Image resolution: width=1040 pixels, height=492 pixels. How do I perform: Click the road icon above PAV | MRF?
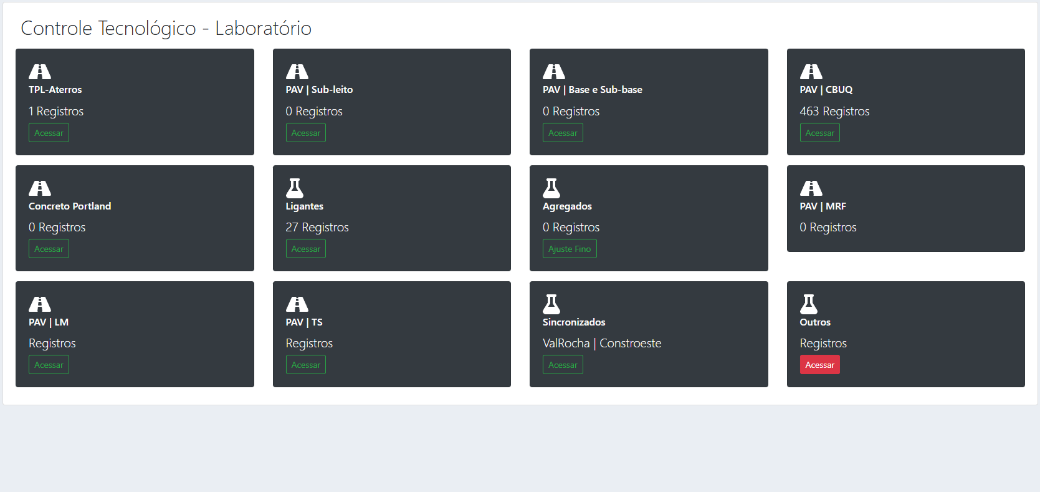tap(811, 188)
